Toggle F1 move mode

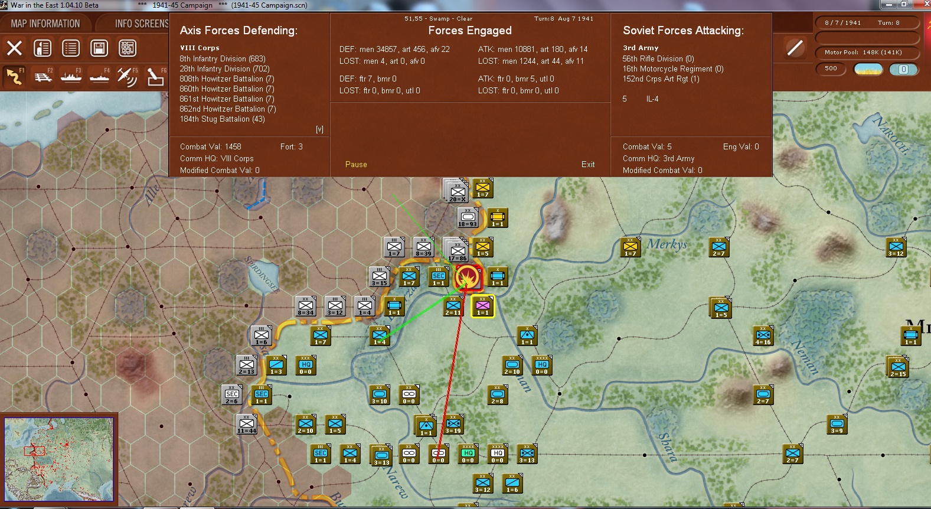[x=14, y=77]
